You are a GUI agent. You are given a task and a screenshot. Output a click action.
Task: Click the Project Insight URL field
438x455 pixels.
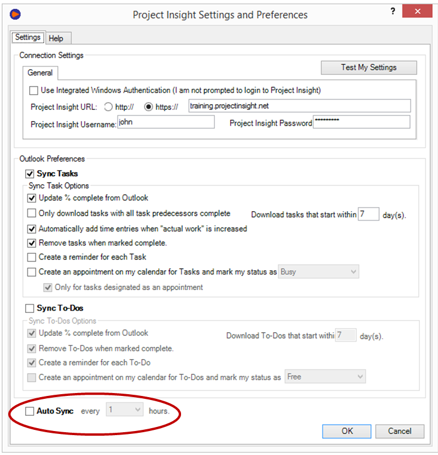click(300, 106)
